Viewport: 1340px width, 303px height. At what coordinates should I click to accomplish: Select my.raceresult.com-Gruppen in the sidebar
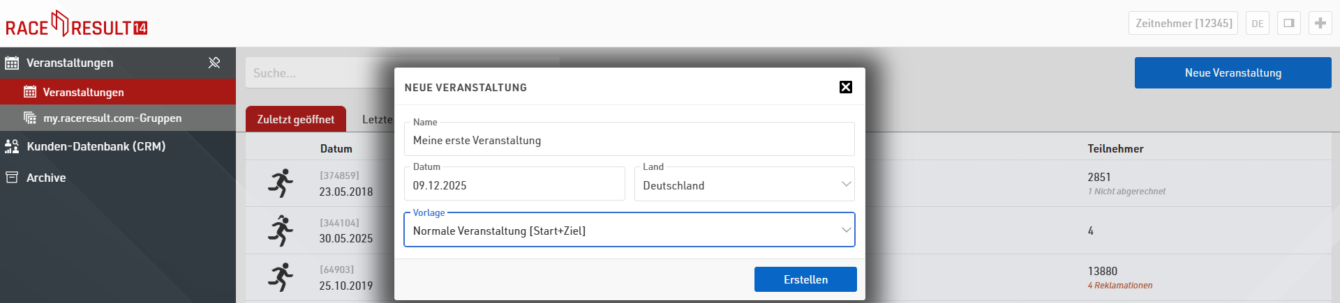(112, 118)
